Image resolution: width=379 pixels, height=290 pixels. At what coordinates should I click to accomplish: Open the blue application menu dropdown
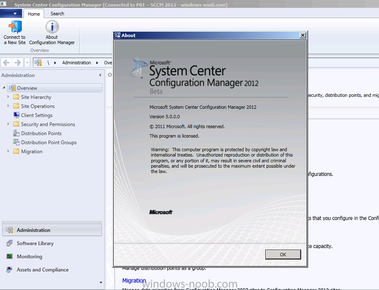11,14
